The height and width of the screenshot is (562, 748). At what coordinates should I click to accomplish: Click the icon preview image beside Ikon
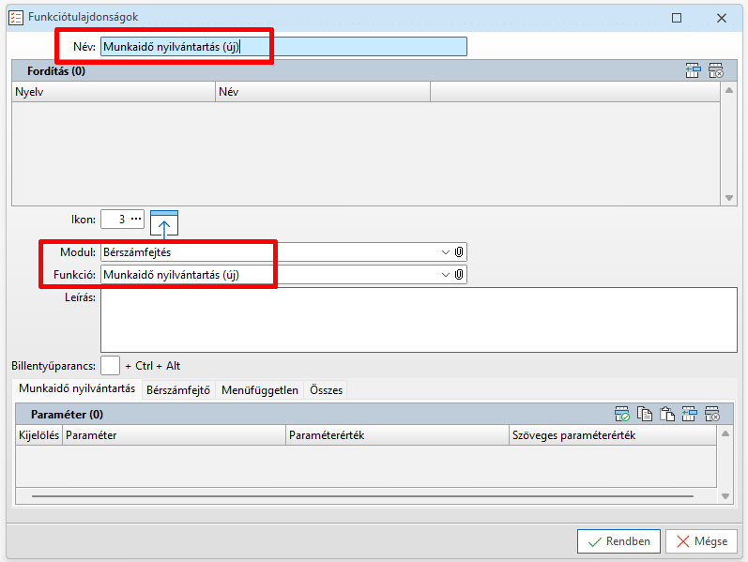164,223
